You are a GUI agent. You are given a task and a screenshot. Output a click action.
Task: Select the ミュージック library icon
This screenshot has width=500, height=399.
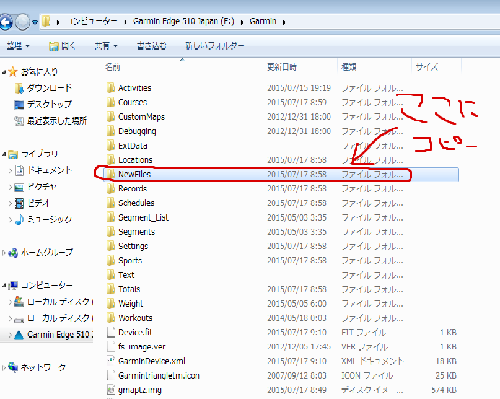coord(19,219)
